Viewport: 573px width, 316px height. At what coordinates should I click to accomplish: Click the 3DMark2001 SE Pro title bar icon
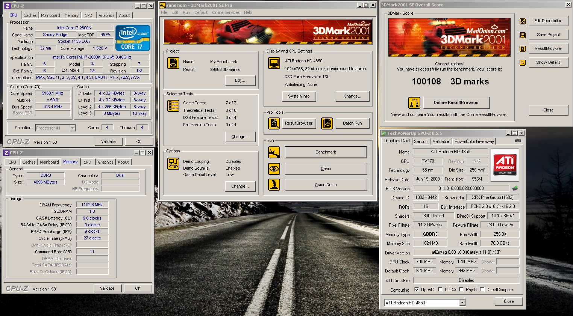162,5
